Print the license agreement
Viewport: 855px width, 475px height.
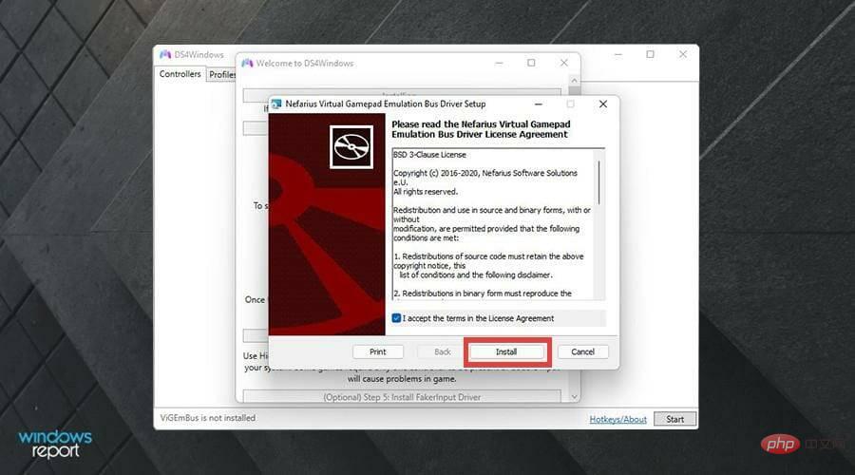point(377,351)
